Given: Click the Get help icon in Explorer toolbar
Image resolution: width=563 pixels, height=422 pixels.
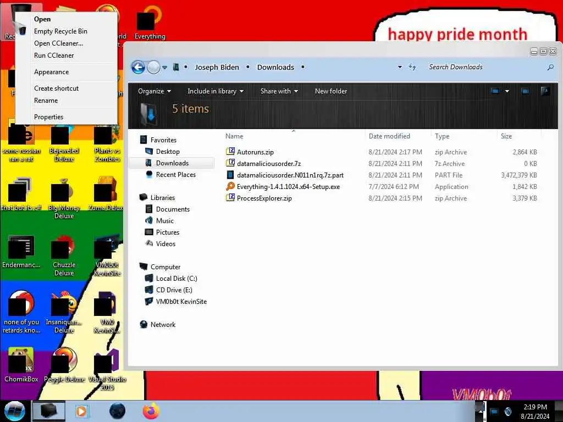Looking at the screenshot, I should pyautogui.click(x=545, y=91).
